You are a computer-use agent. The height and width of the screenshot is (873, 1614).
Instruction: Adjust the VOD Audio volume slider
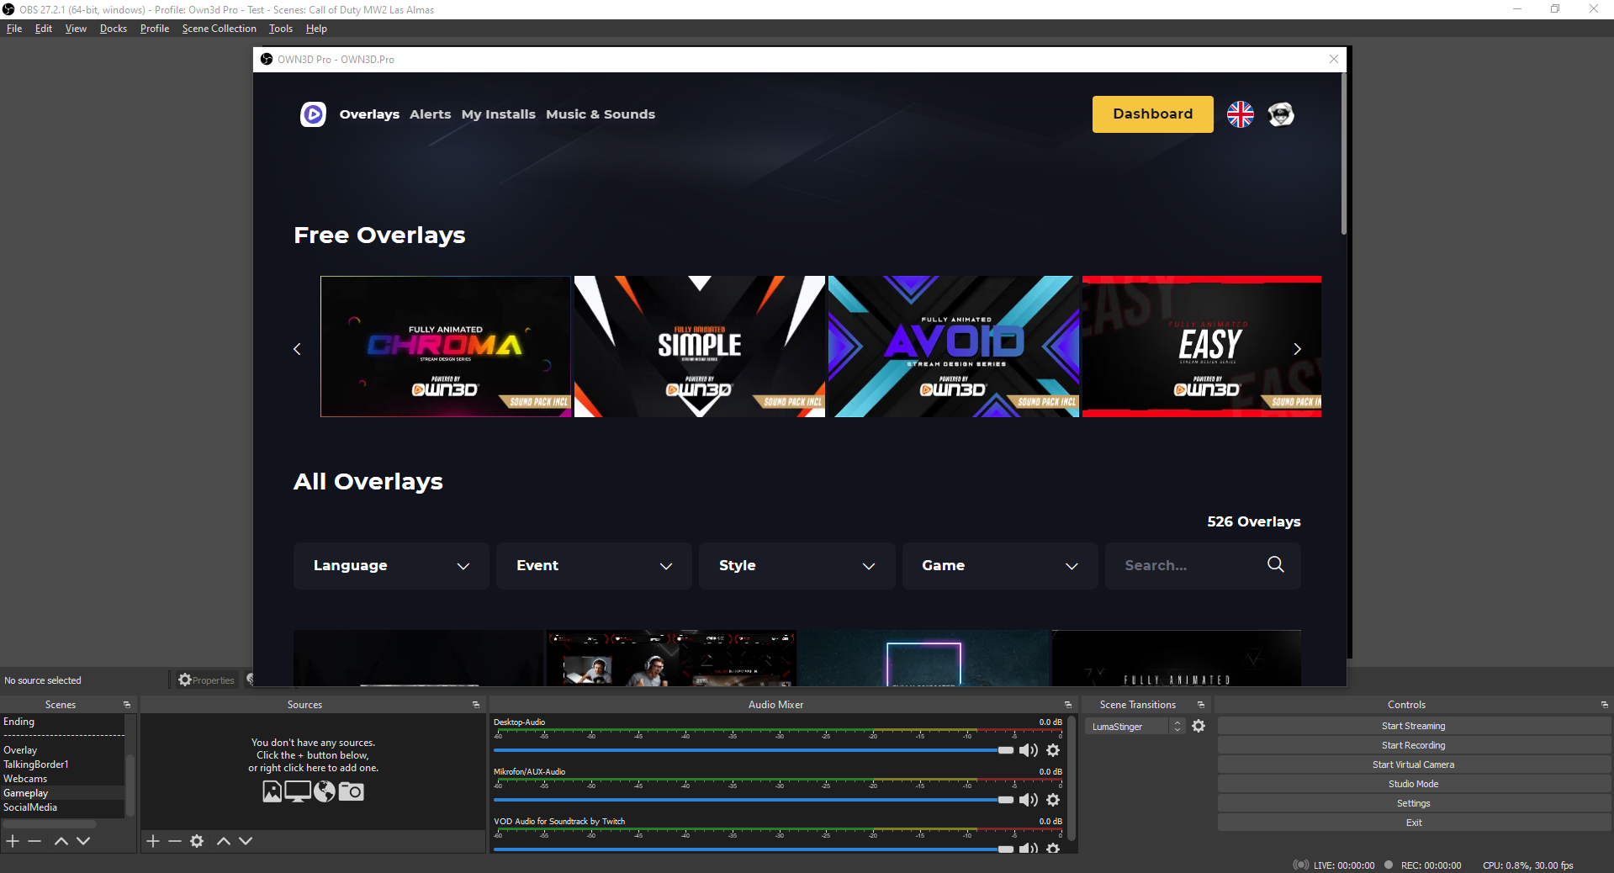click(754, 849)
